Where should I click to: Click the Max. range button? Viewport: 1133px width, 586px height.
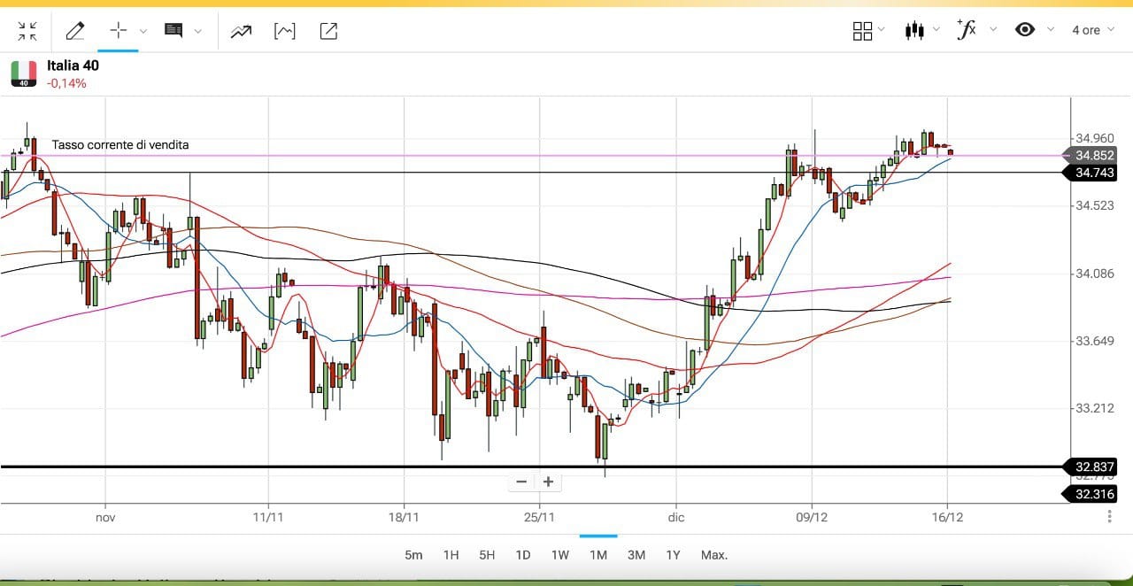[713, 555]
